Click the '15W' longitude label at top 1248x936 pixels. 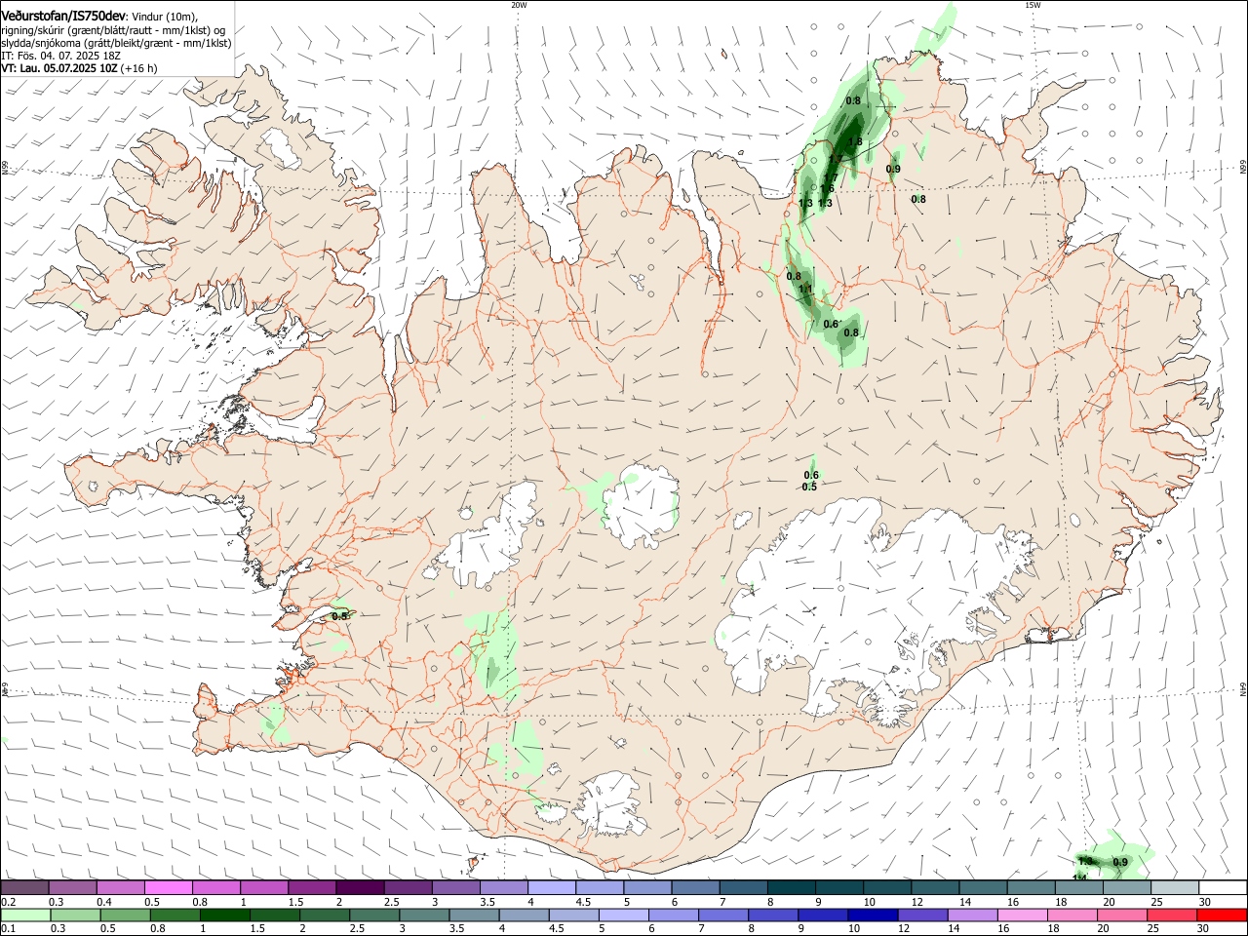(1033, 5)
